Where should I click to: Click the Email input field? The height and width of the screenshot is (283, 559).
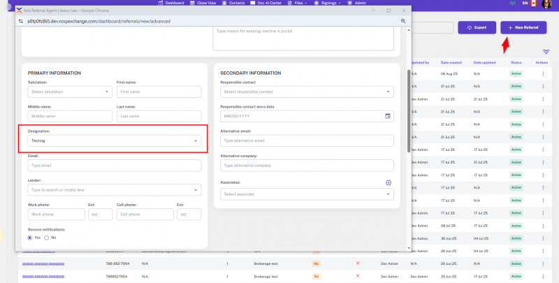(x=113, y=166)
